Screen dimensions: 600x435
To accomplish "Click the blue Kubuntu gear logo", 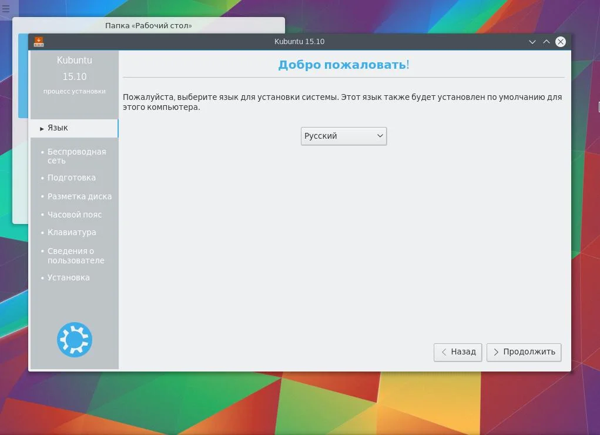I will pyautogui.click(x=75, y=340).
